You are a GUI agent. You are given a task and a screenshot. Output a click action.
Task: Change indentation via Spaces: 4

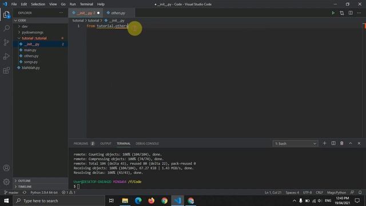(292, 192)
